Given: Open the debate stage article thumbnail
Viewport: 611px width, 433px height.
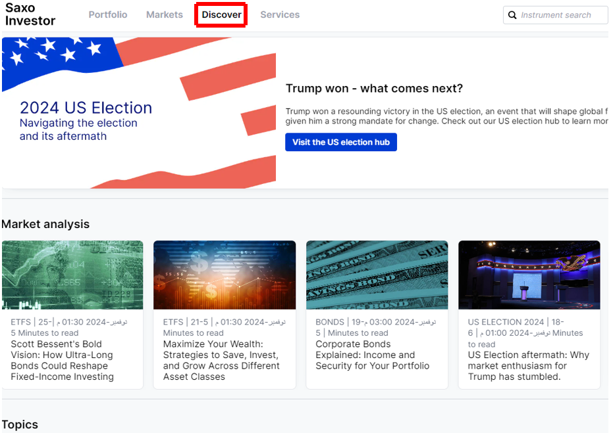Looking at the screenshot, I should coord(529,275).
